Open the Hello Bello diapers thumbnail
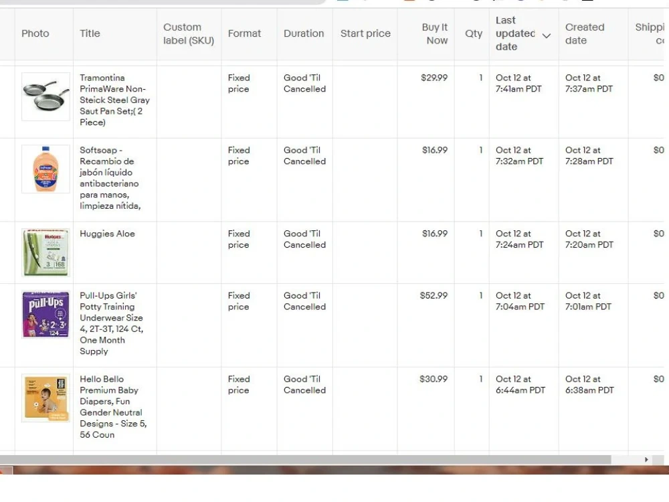The height and width of the screenshot is (502, 669). (x=45, y=398)
